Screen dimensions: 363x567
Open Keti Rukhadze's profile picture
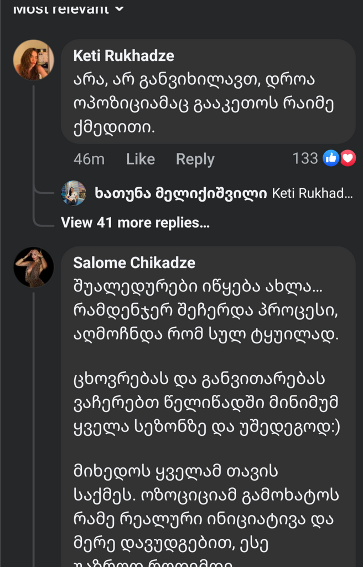coord(34,60)
